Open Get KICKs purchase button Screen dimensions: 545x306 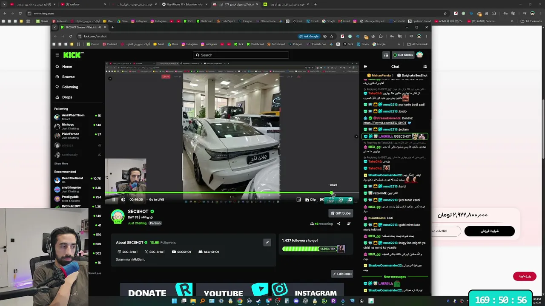point(403,55)
